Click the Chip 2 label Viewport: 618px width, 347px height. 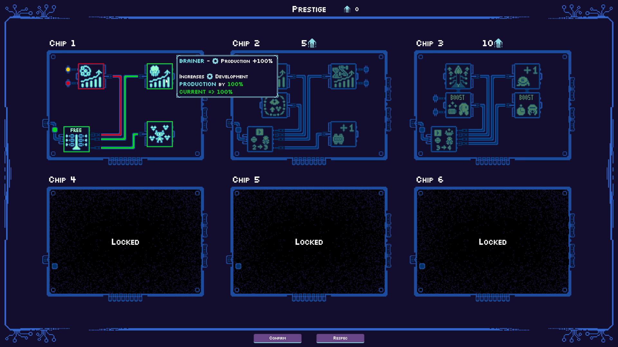(x=246, y=43)
